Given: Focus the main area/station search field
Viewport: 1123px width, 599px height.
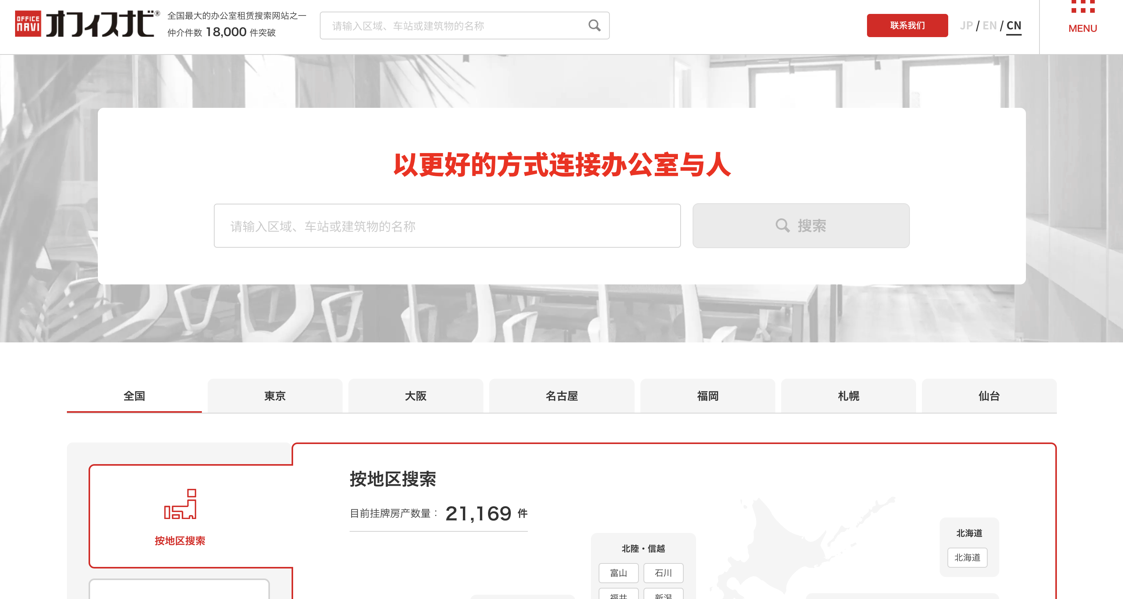Looking at the screenshot, I should coord(447,226).
